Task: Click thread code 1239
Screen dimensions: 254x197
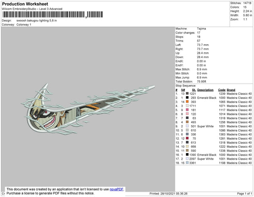Action: click(222, 94)
